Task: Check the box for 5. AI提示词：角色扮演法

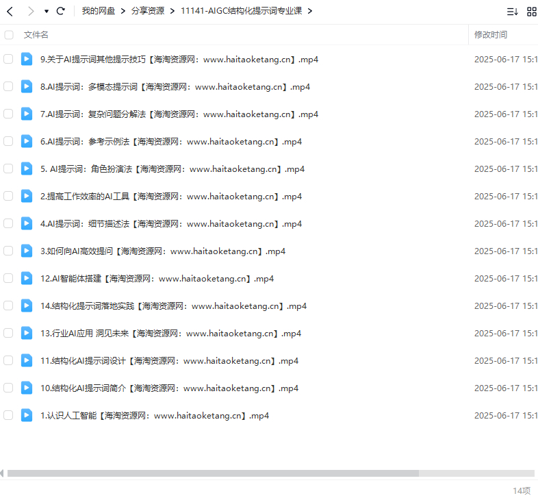Action: pyautogui.click(x=8, y=169)
